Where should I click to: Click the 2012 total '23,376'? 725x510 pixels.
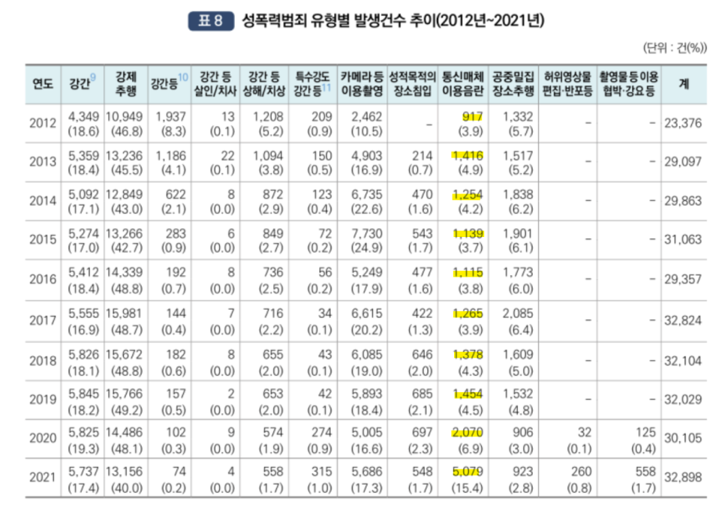click(683, 123)
